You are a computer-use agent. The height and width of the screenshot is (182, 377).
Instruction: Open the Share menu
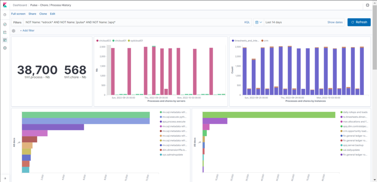32,14
